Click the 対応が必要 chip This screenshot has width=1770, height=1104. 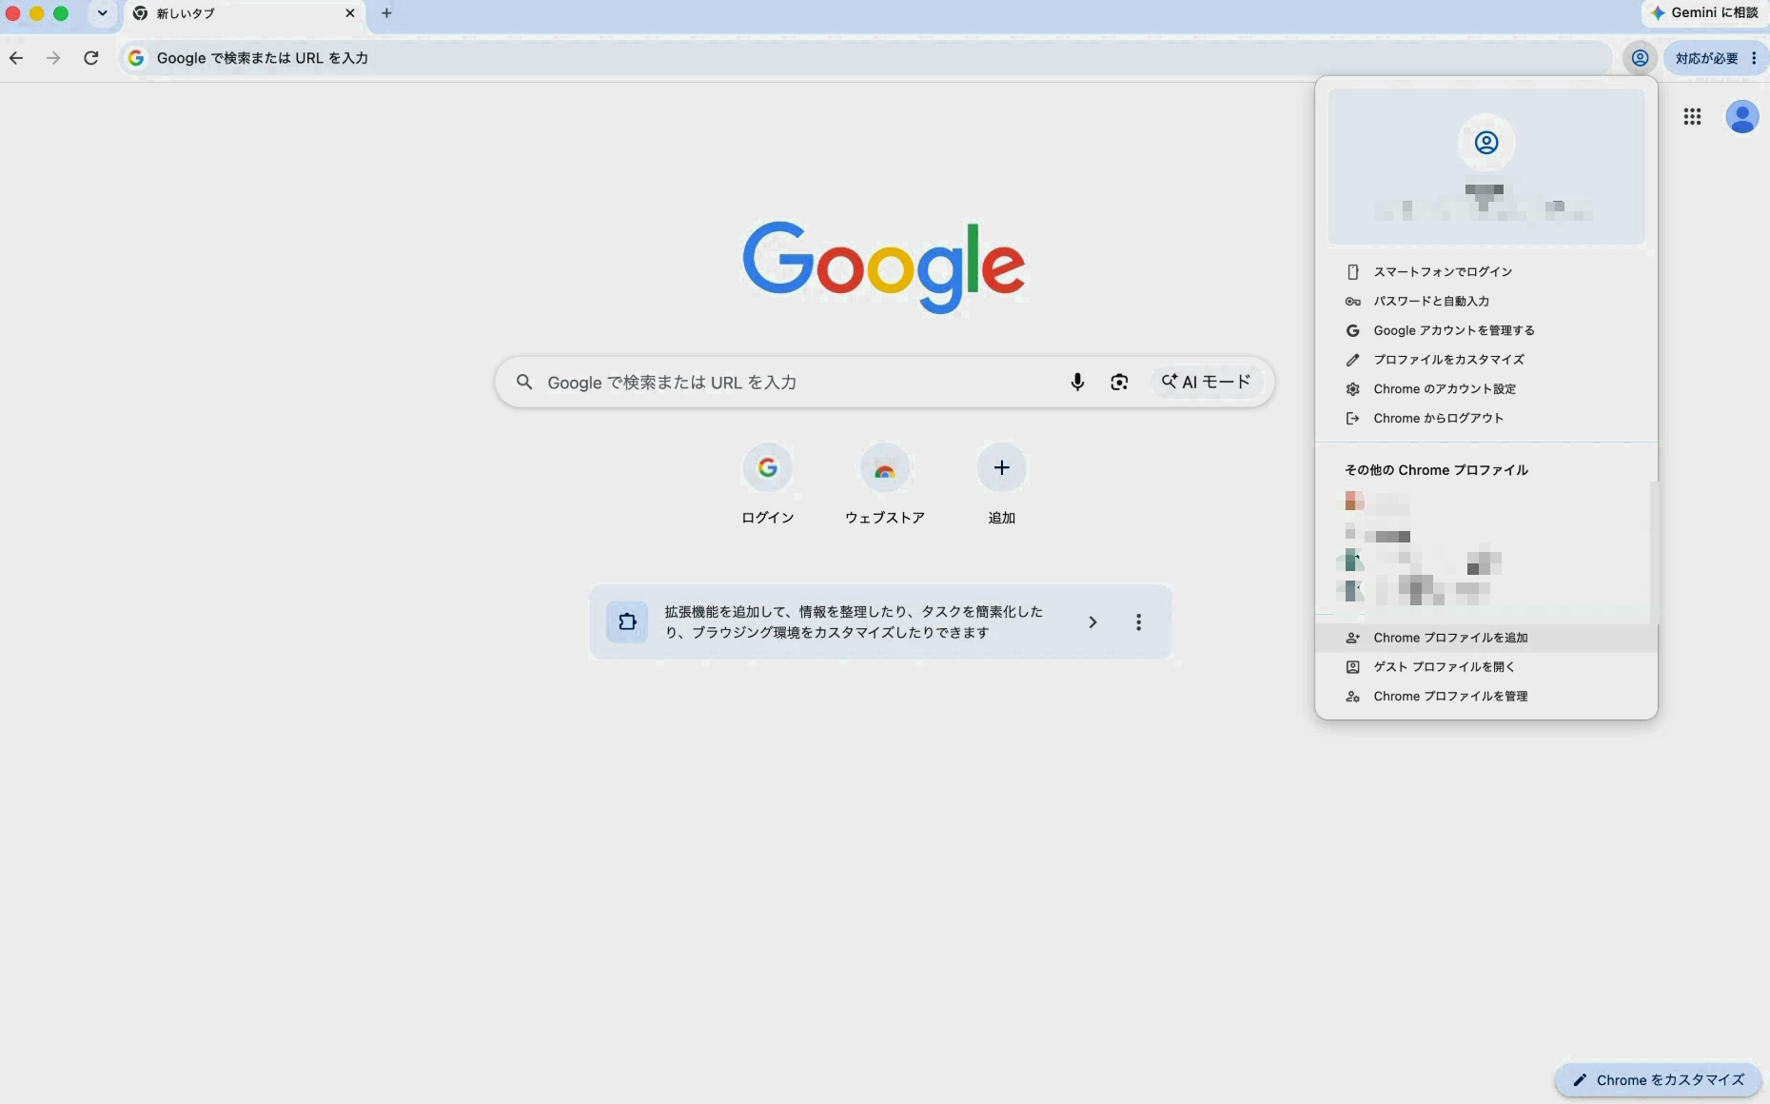point(1706,58)
